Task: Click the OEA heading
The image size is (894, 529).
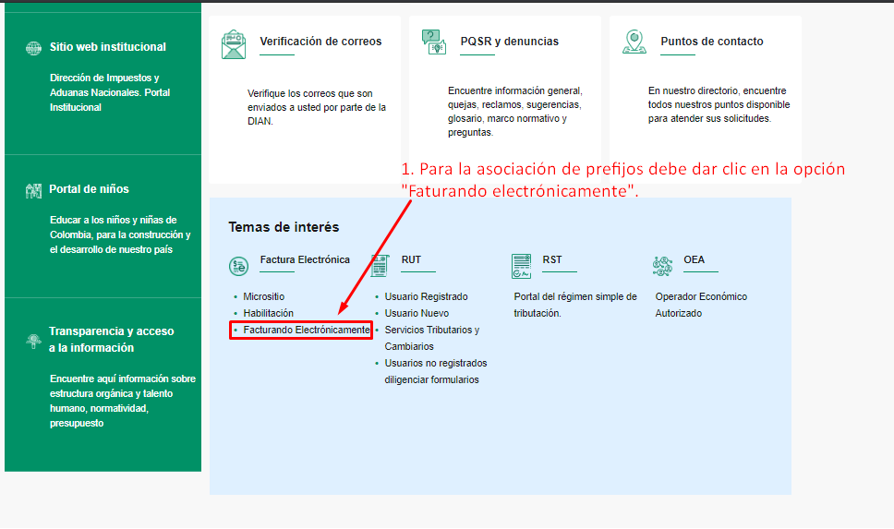Action: [694, 259]
